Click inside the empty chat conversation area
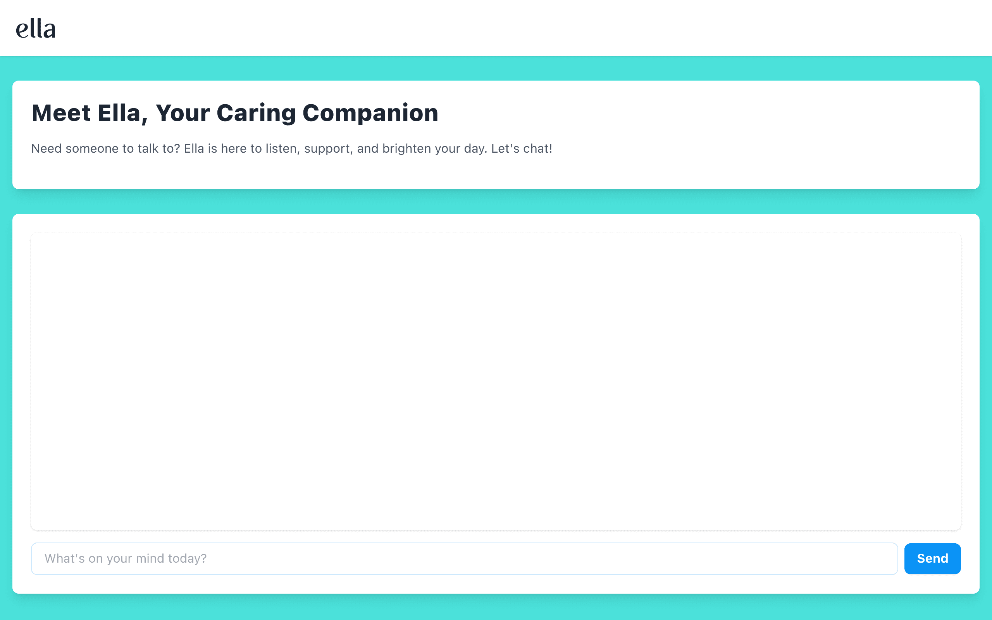The image size is (992, 620). [x=496, y=381]
